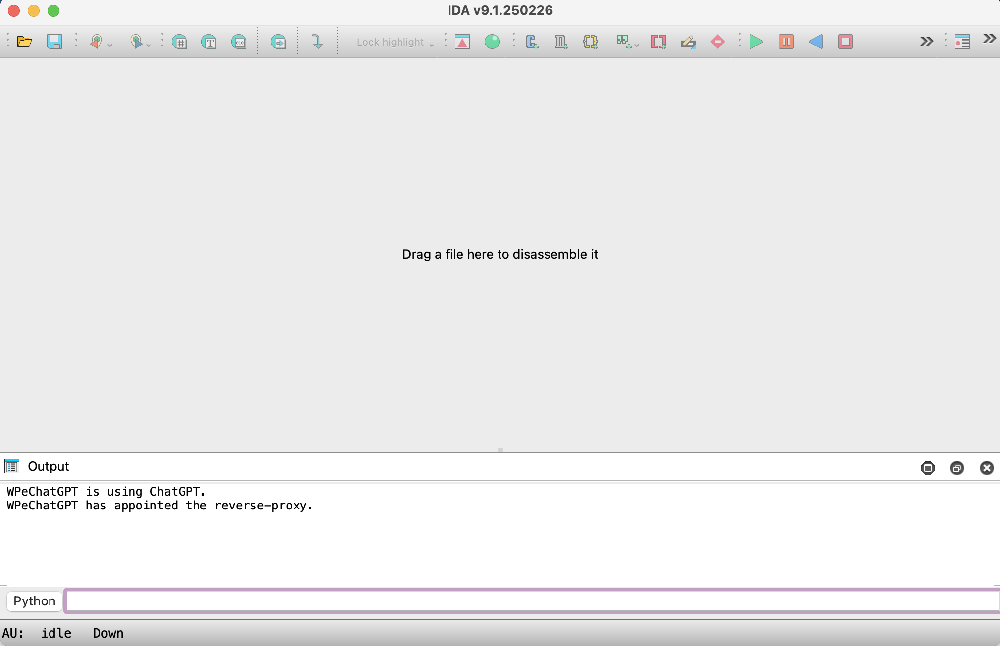Open the hex view toolbar icon

180,42
